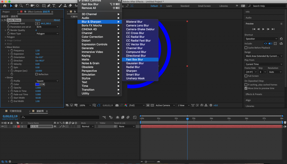The width and height of the screenshot is (287, 164).
Task: Switch to the Small Screen workspace
Action: (204, 6)
